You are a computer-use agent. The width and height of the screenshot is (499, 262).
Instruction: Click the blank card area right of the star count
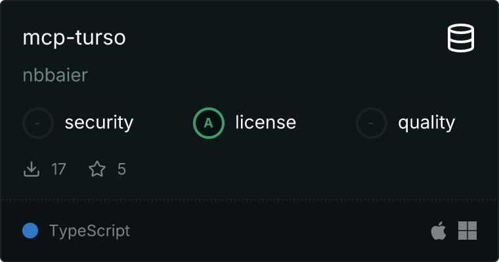[x=295, y=170]
